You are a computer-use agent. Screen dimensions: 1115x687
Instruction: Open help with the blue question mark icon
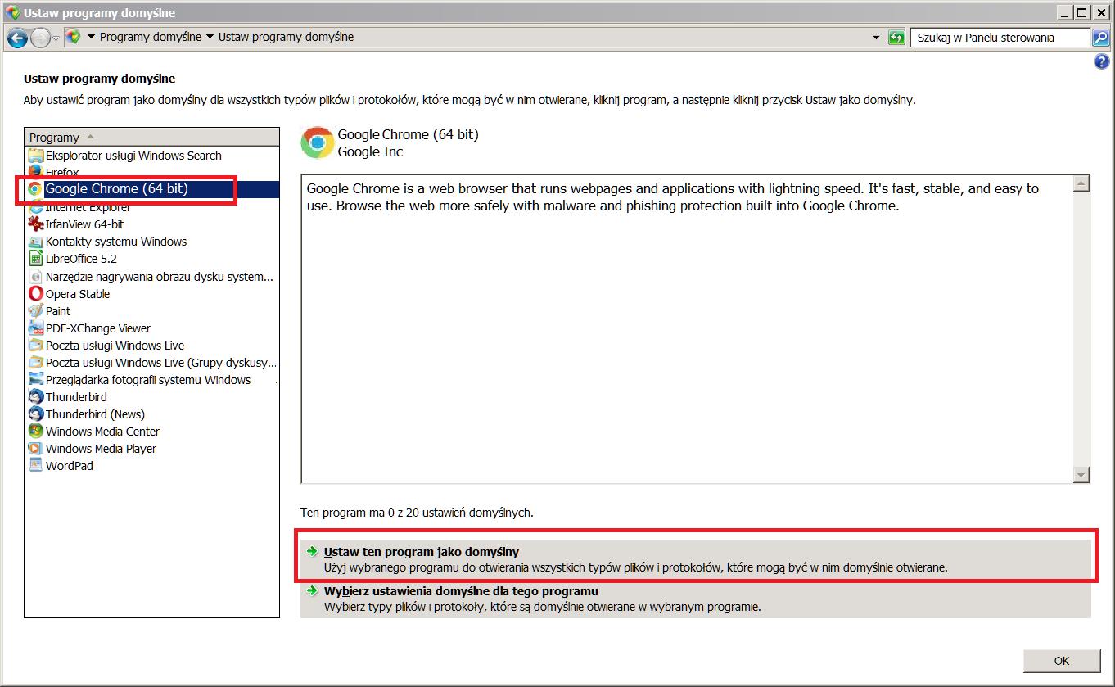tap(1101, 62)
